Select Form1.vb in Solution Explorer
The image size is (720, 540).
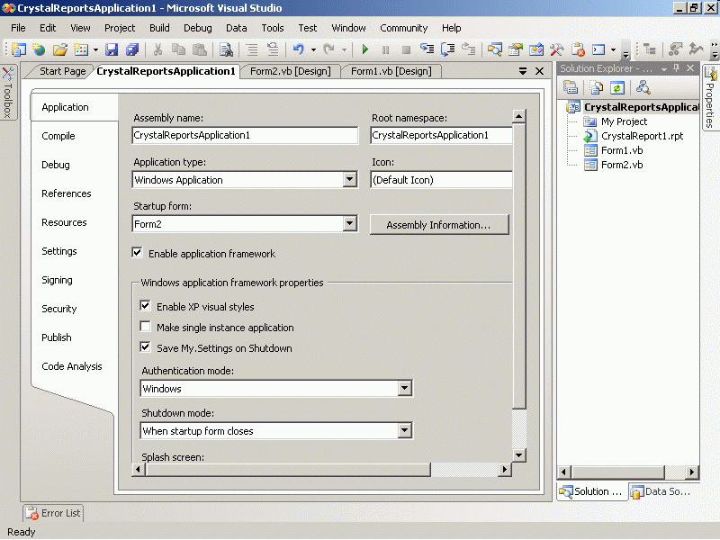pos(622,150)
